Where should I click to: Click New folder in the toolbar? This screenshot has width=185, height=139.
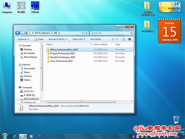tap(96, 39)
